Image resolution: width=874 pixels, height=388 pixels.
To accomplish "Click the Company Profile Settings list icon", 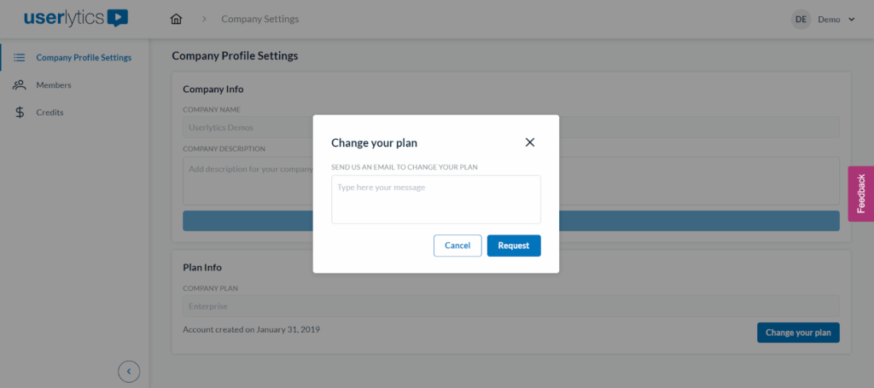I will [19, 58].
